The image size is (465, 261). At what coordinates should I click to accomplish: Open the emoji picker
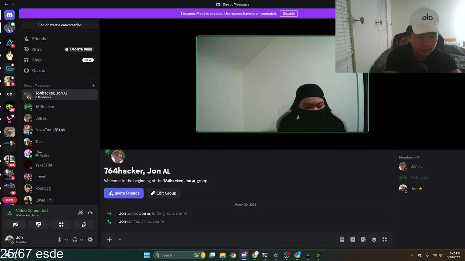click(x=374, y=240)
